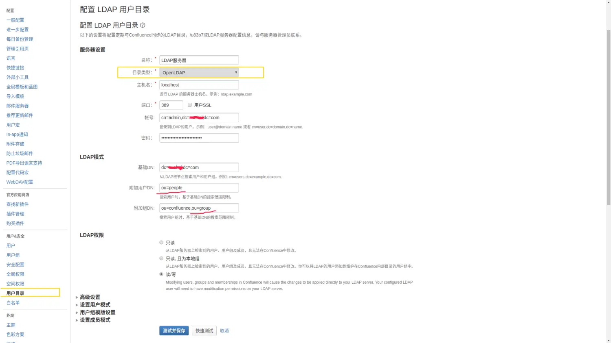Viewport: 611px width, 343px height.
Task: Open 快捷链接 in the sidebar
Action: pyautogui.click(x=15, y=68)
